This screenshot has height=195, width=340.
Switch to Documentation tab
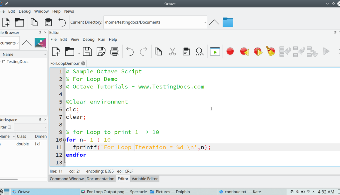point(101,179)
